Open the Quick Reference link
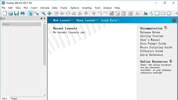 [x=152, y=55]
